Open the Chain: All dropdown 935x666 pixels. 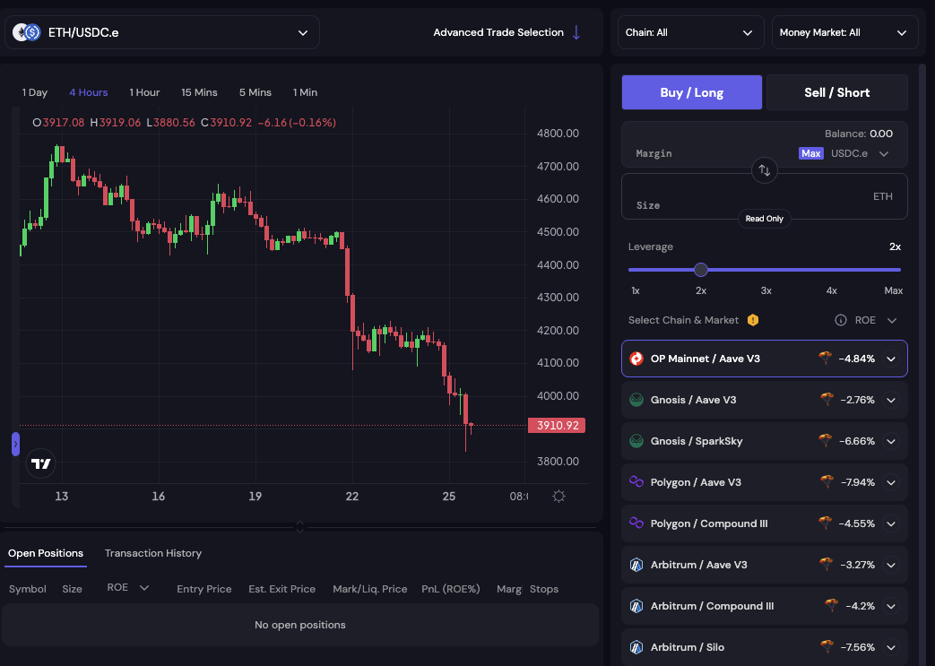pyautogui.click(x=690, y=32)
